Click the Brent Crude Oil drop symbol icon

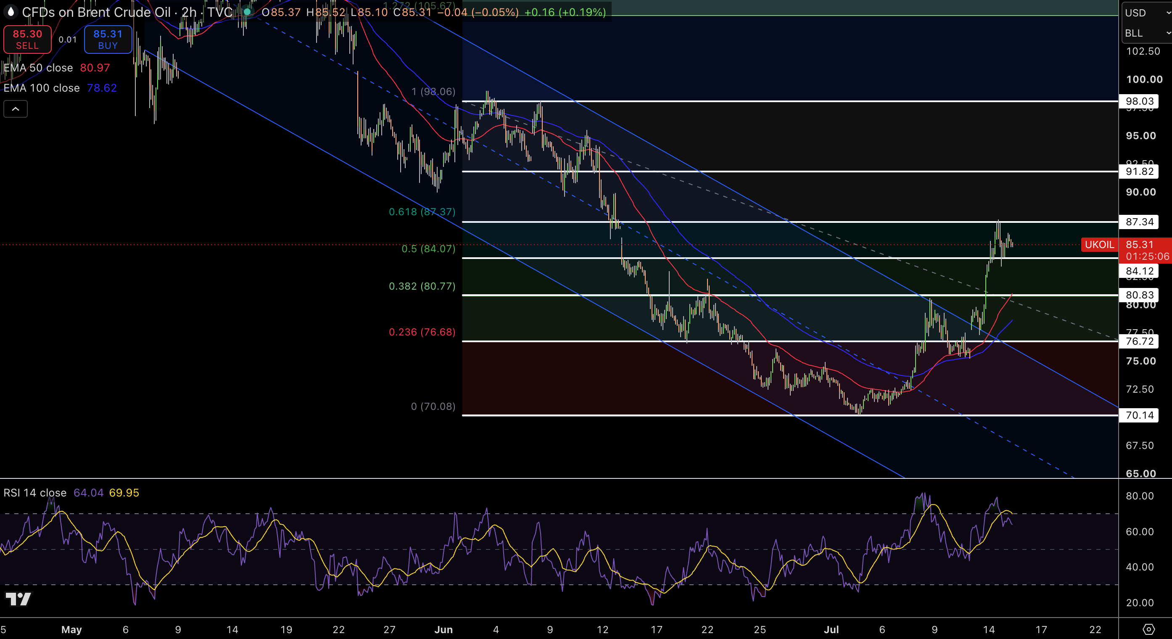[11, 12]
